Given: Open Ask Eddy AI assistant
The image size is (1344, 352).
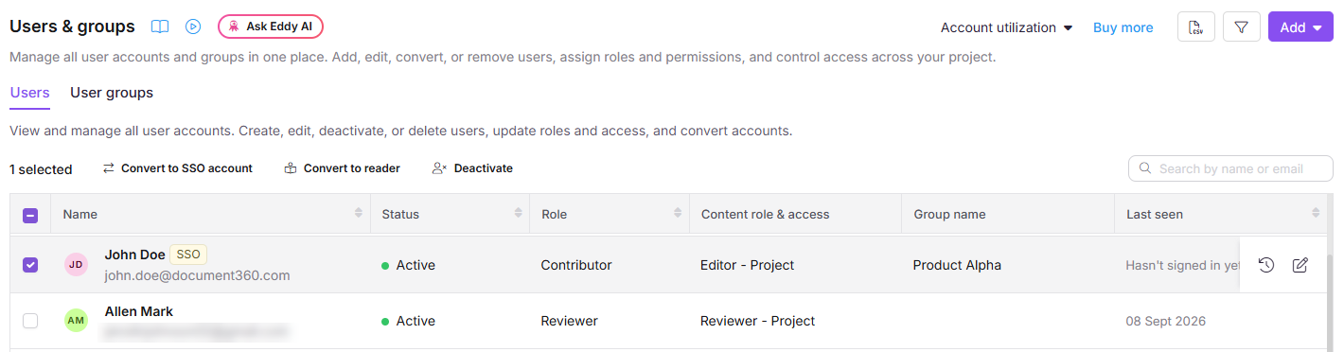Looking at the screenshot, I should (x=271, y=26).
